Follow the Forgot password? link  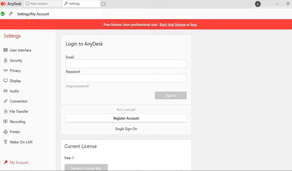click(77, 86)
